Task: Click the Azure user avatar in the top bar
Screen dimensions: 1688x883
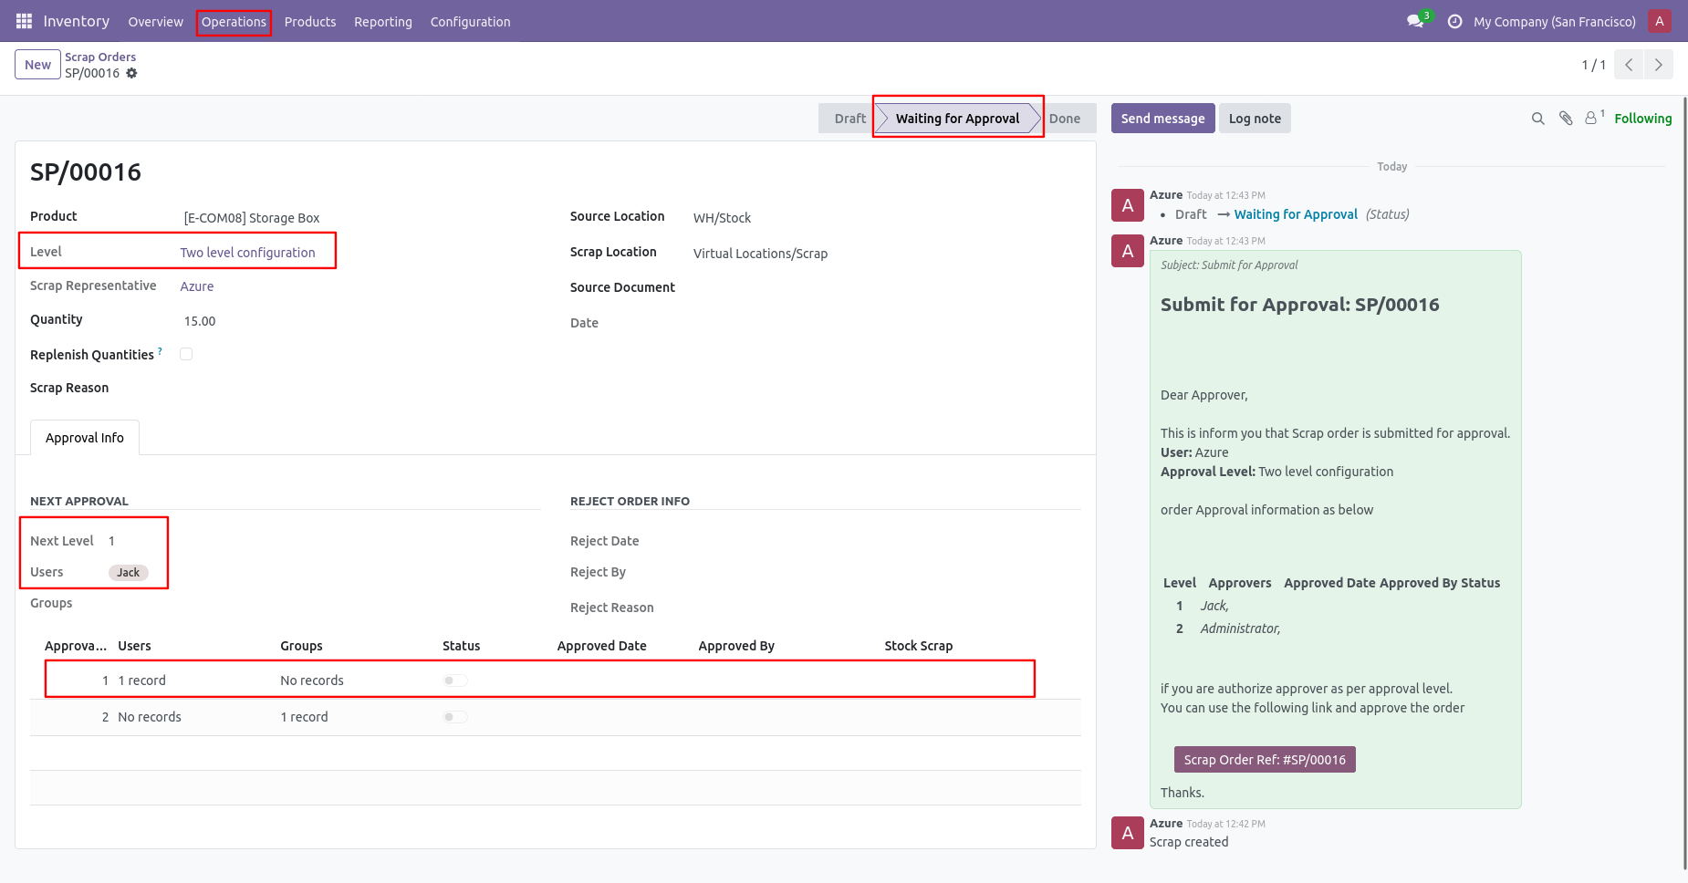Action: tap(1660, 21)
